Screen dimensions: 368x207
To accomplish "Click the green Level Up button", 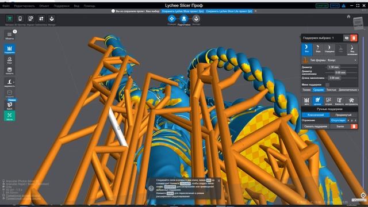I will point(322,6).
